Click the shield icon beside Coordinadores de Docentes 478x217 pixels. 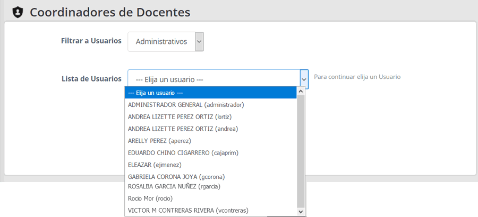click(18, 12)
